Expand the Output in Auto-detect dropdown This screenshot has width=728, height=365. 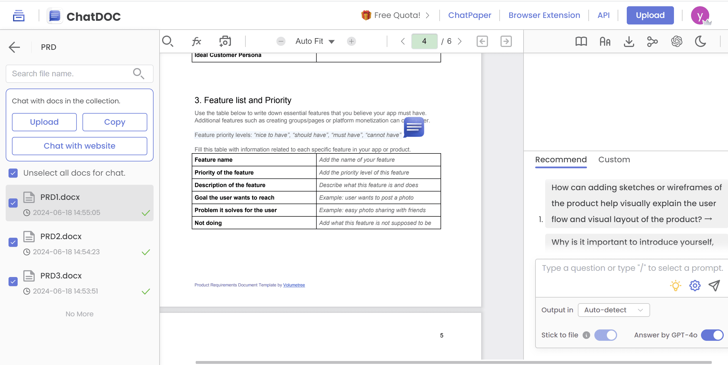pyautogui.click(x=614, y=310)
